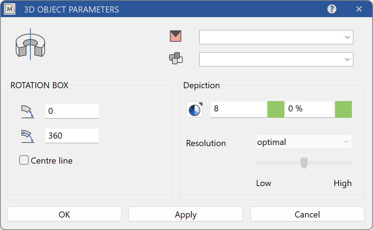Click the green fill color swatch
373x230 pixels.
(276, 110)
